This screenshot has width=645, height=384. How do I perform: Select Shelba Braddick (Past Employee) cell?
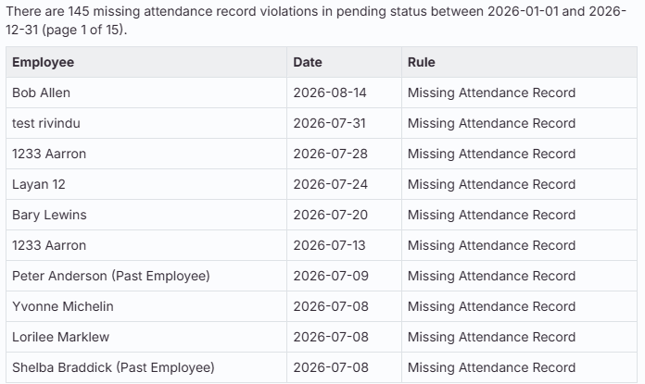146,367
